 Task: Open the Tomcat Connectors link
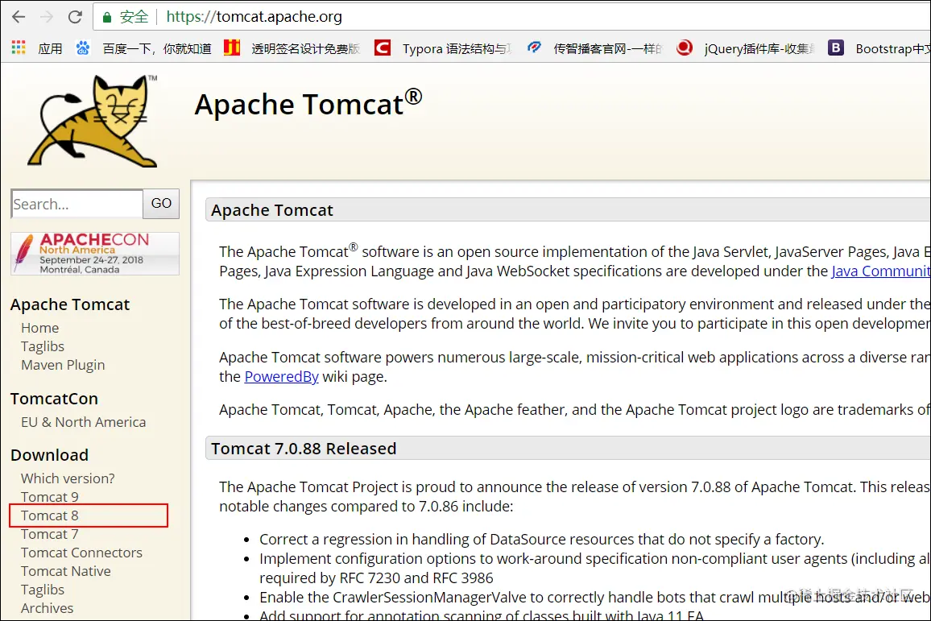pos(81,553)
